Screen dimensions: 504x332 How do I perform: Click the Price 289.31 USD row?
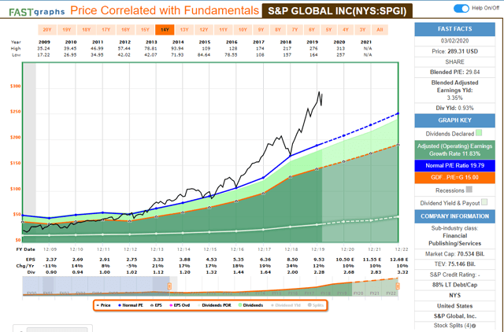coord(454,51)
